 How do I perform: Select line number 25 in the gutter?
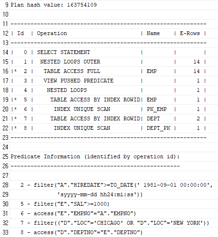6,156
